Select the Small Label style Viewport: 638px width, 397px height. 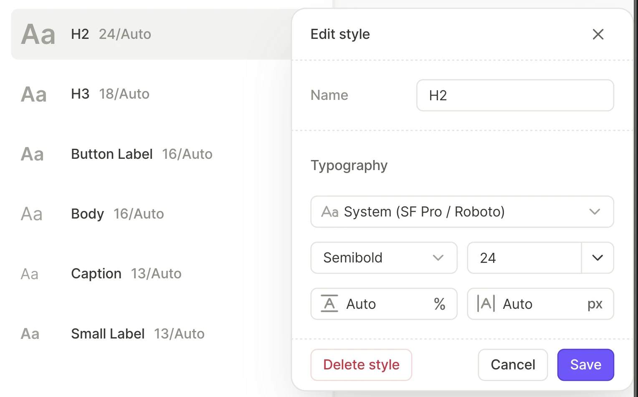pos(151,334)
